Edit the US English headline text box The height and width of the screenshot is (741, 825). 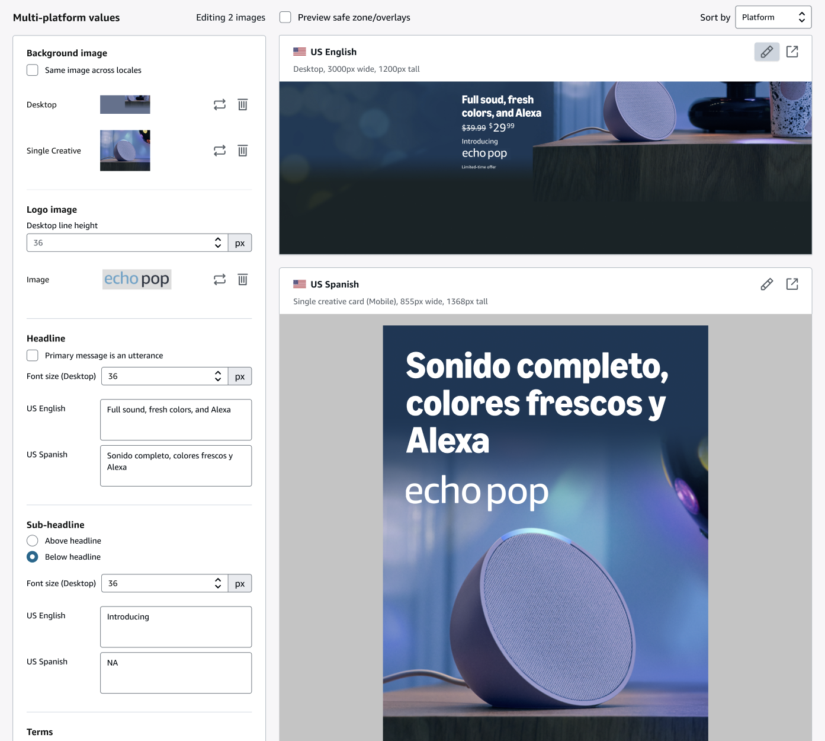(176, 420)
